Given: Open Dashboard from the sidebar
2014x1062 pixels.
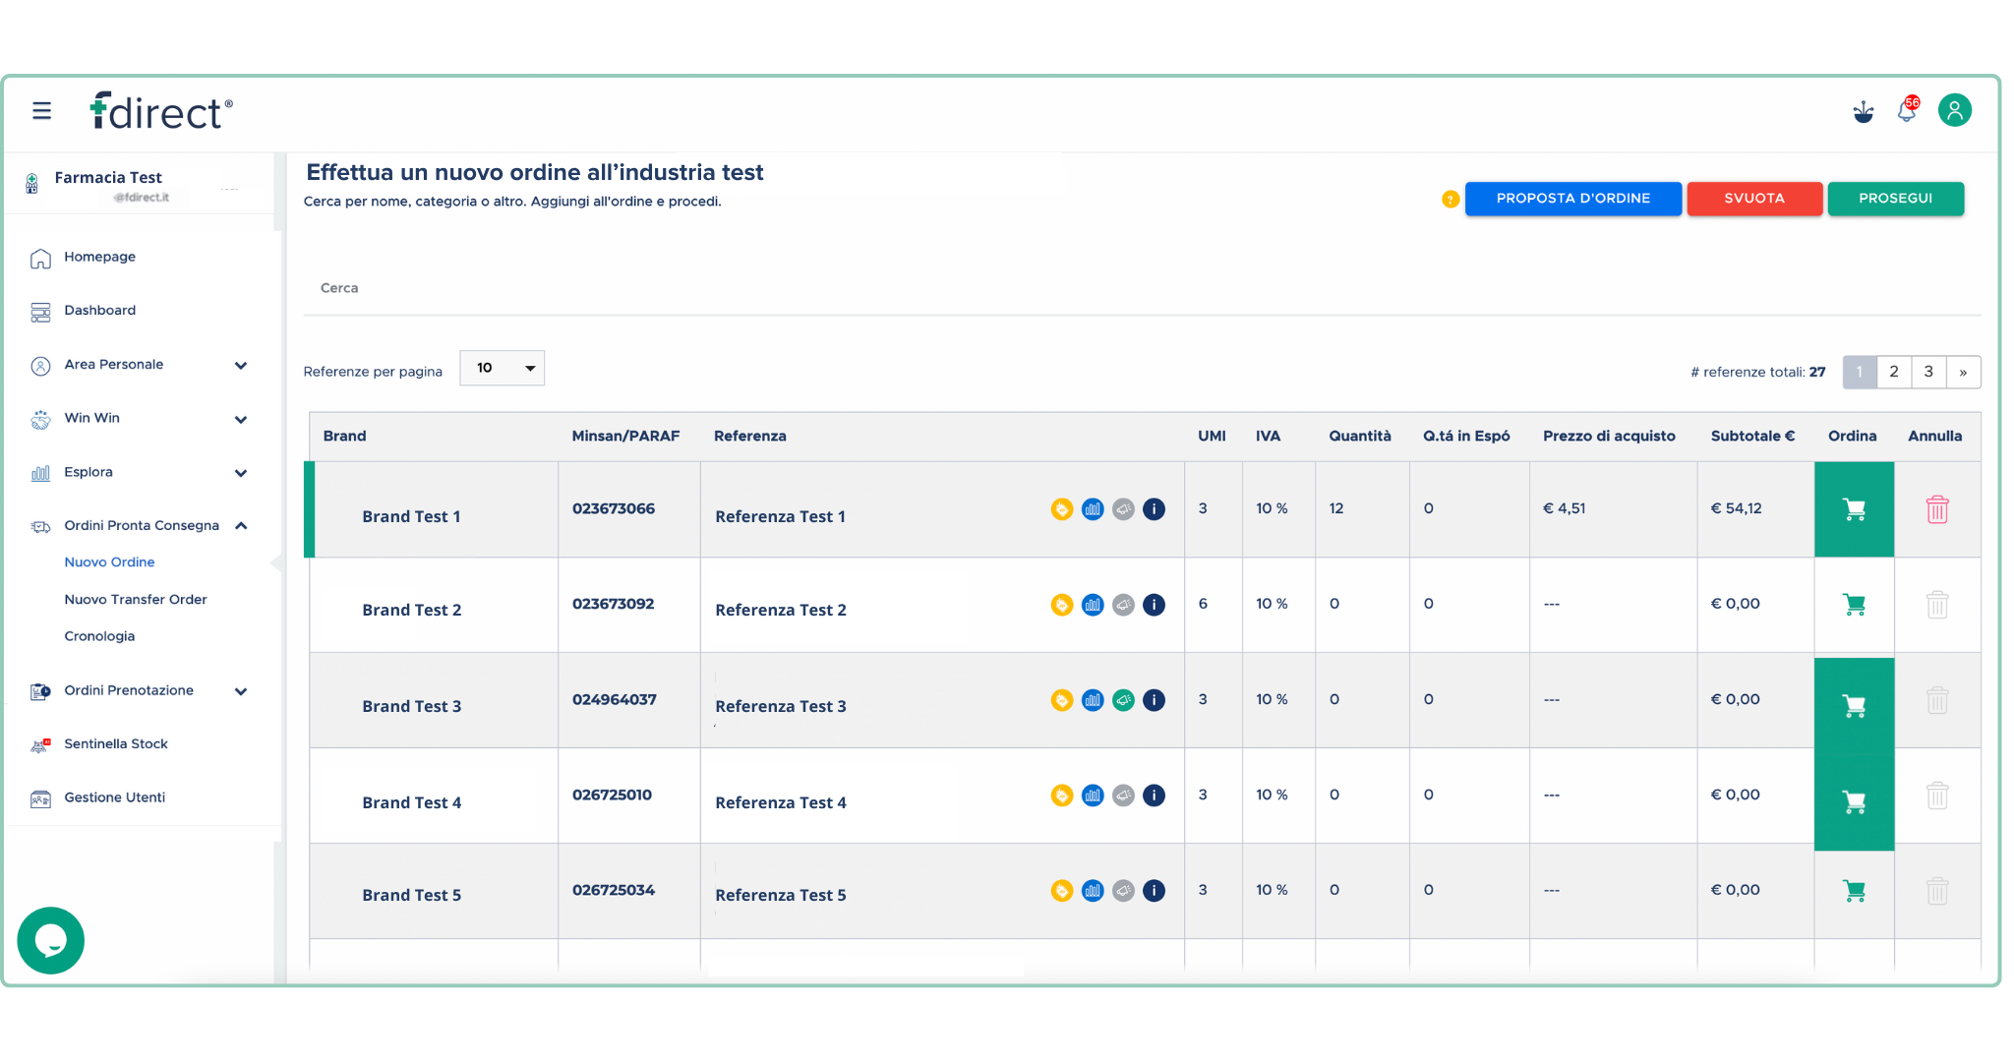Looking at the screenshot, I should click(99, 310).
